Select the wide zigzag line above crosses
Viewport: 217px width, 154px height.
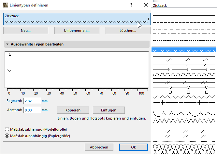[x=184, y=97]
